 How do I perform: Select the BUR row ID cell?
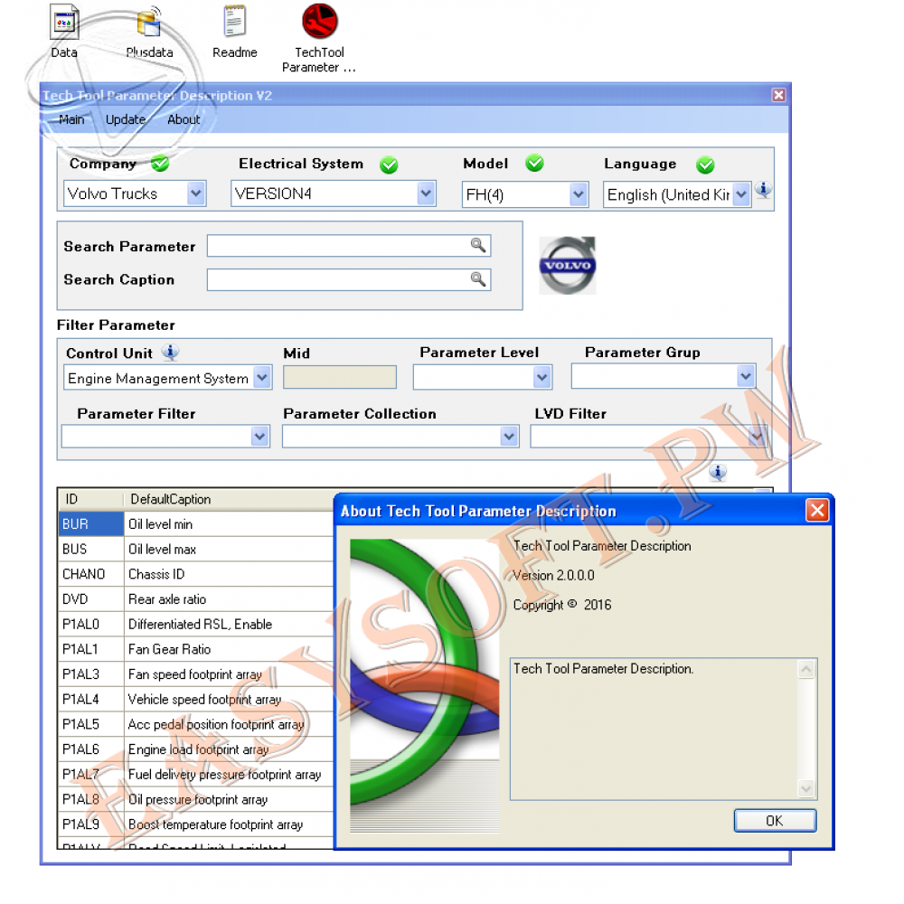[x=90, y=523]
